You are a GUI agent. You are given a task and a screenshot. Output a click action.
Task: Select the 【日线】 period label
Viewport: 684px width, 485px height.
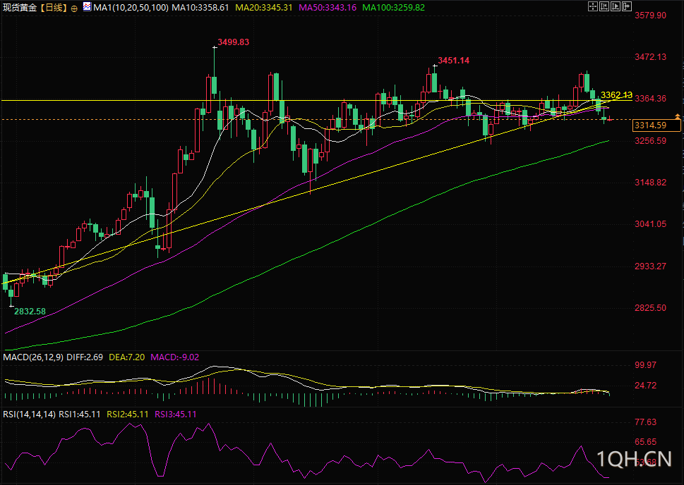(54, 8)
